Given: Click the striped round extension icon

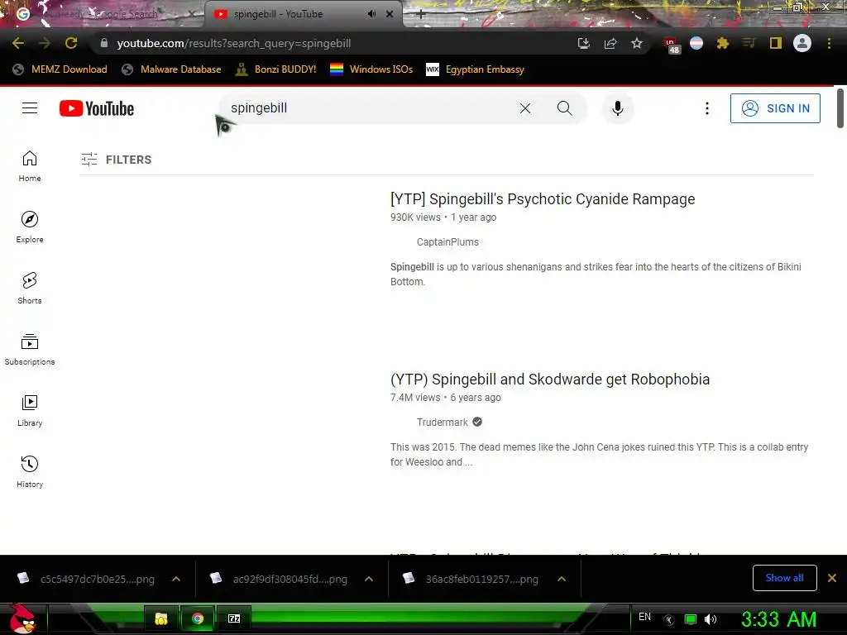Looking at the screenshot, I should click(696, 43).
